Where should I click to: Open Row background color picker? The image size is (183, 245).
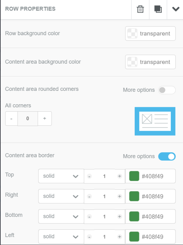click(150, 34)
